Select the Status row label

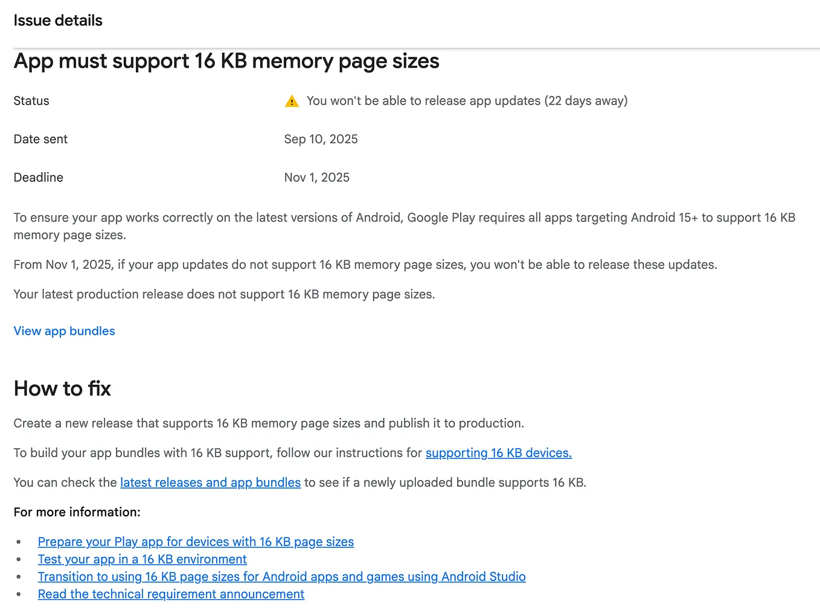31,101
